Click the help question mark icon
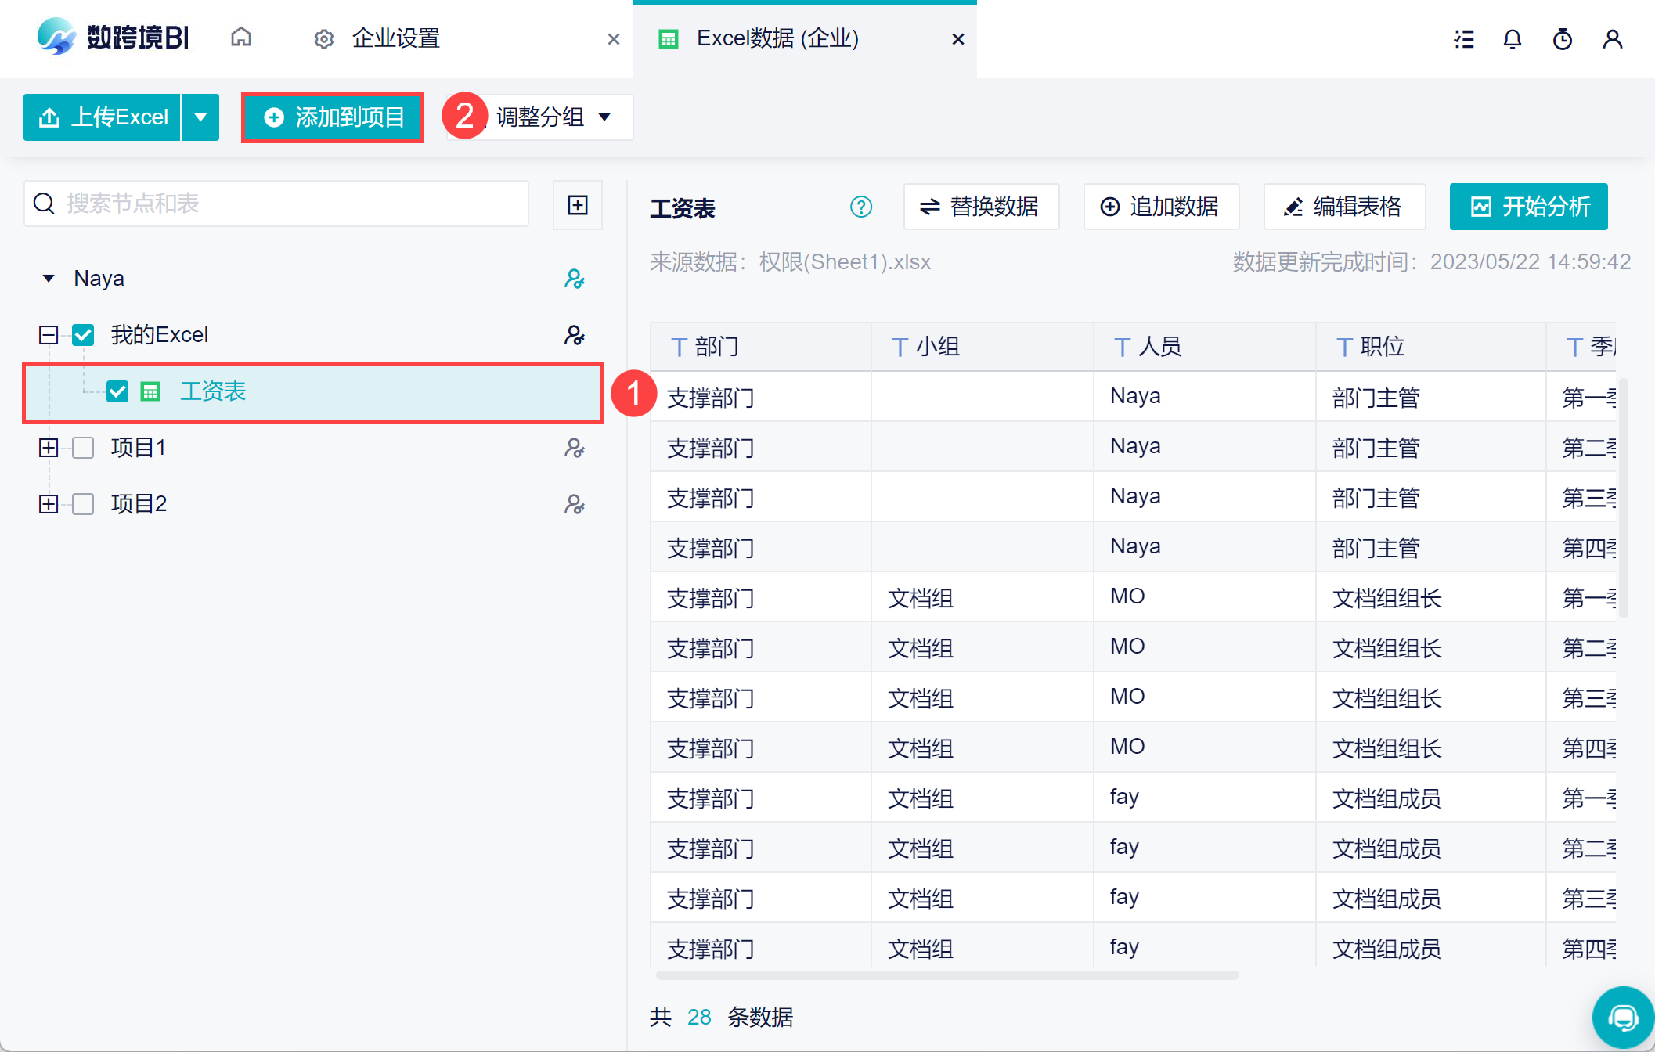 [x=860, y=207]
